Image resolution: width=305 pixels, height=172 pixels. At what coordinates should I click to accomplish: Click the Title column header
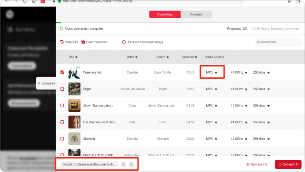[73, 57]
